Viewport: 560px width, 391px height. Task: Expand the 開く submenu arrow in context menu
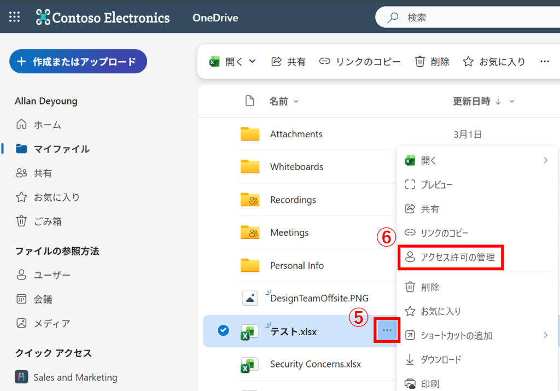[545, 160]
